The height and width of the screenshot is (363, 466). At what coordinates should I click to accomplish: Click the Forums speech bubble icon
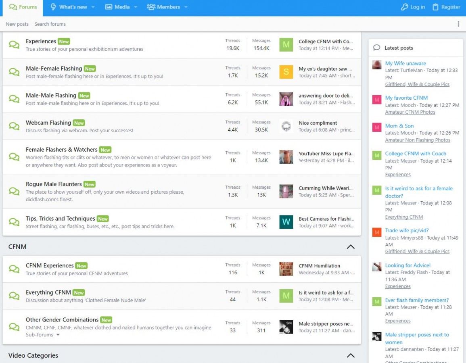pos(13,7)
